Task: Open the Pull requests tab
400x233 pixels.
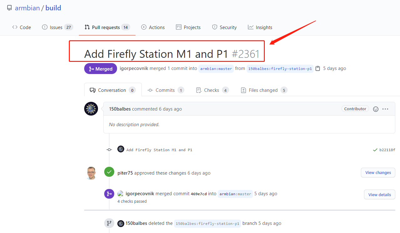Action: [x=107, y=27]
